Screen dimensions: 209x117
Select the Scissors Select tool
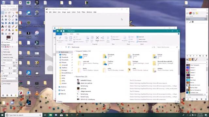(x=3, y=16)
